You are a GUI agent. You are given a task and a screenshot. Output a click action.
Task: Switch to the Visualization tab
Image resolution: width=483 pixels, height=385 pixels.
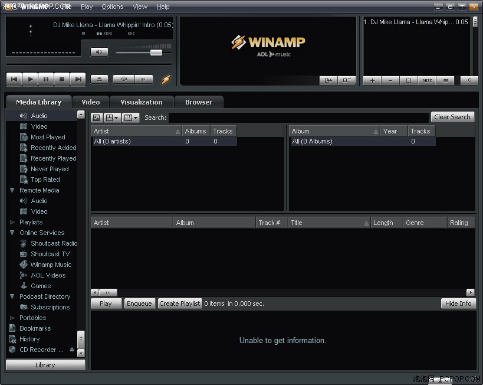[142, 102]
